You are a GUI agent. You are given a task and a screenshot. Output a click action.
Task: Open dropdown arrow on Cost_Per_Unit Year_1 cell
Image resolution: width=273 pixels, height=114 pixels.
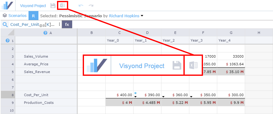(x=135, y=97)
